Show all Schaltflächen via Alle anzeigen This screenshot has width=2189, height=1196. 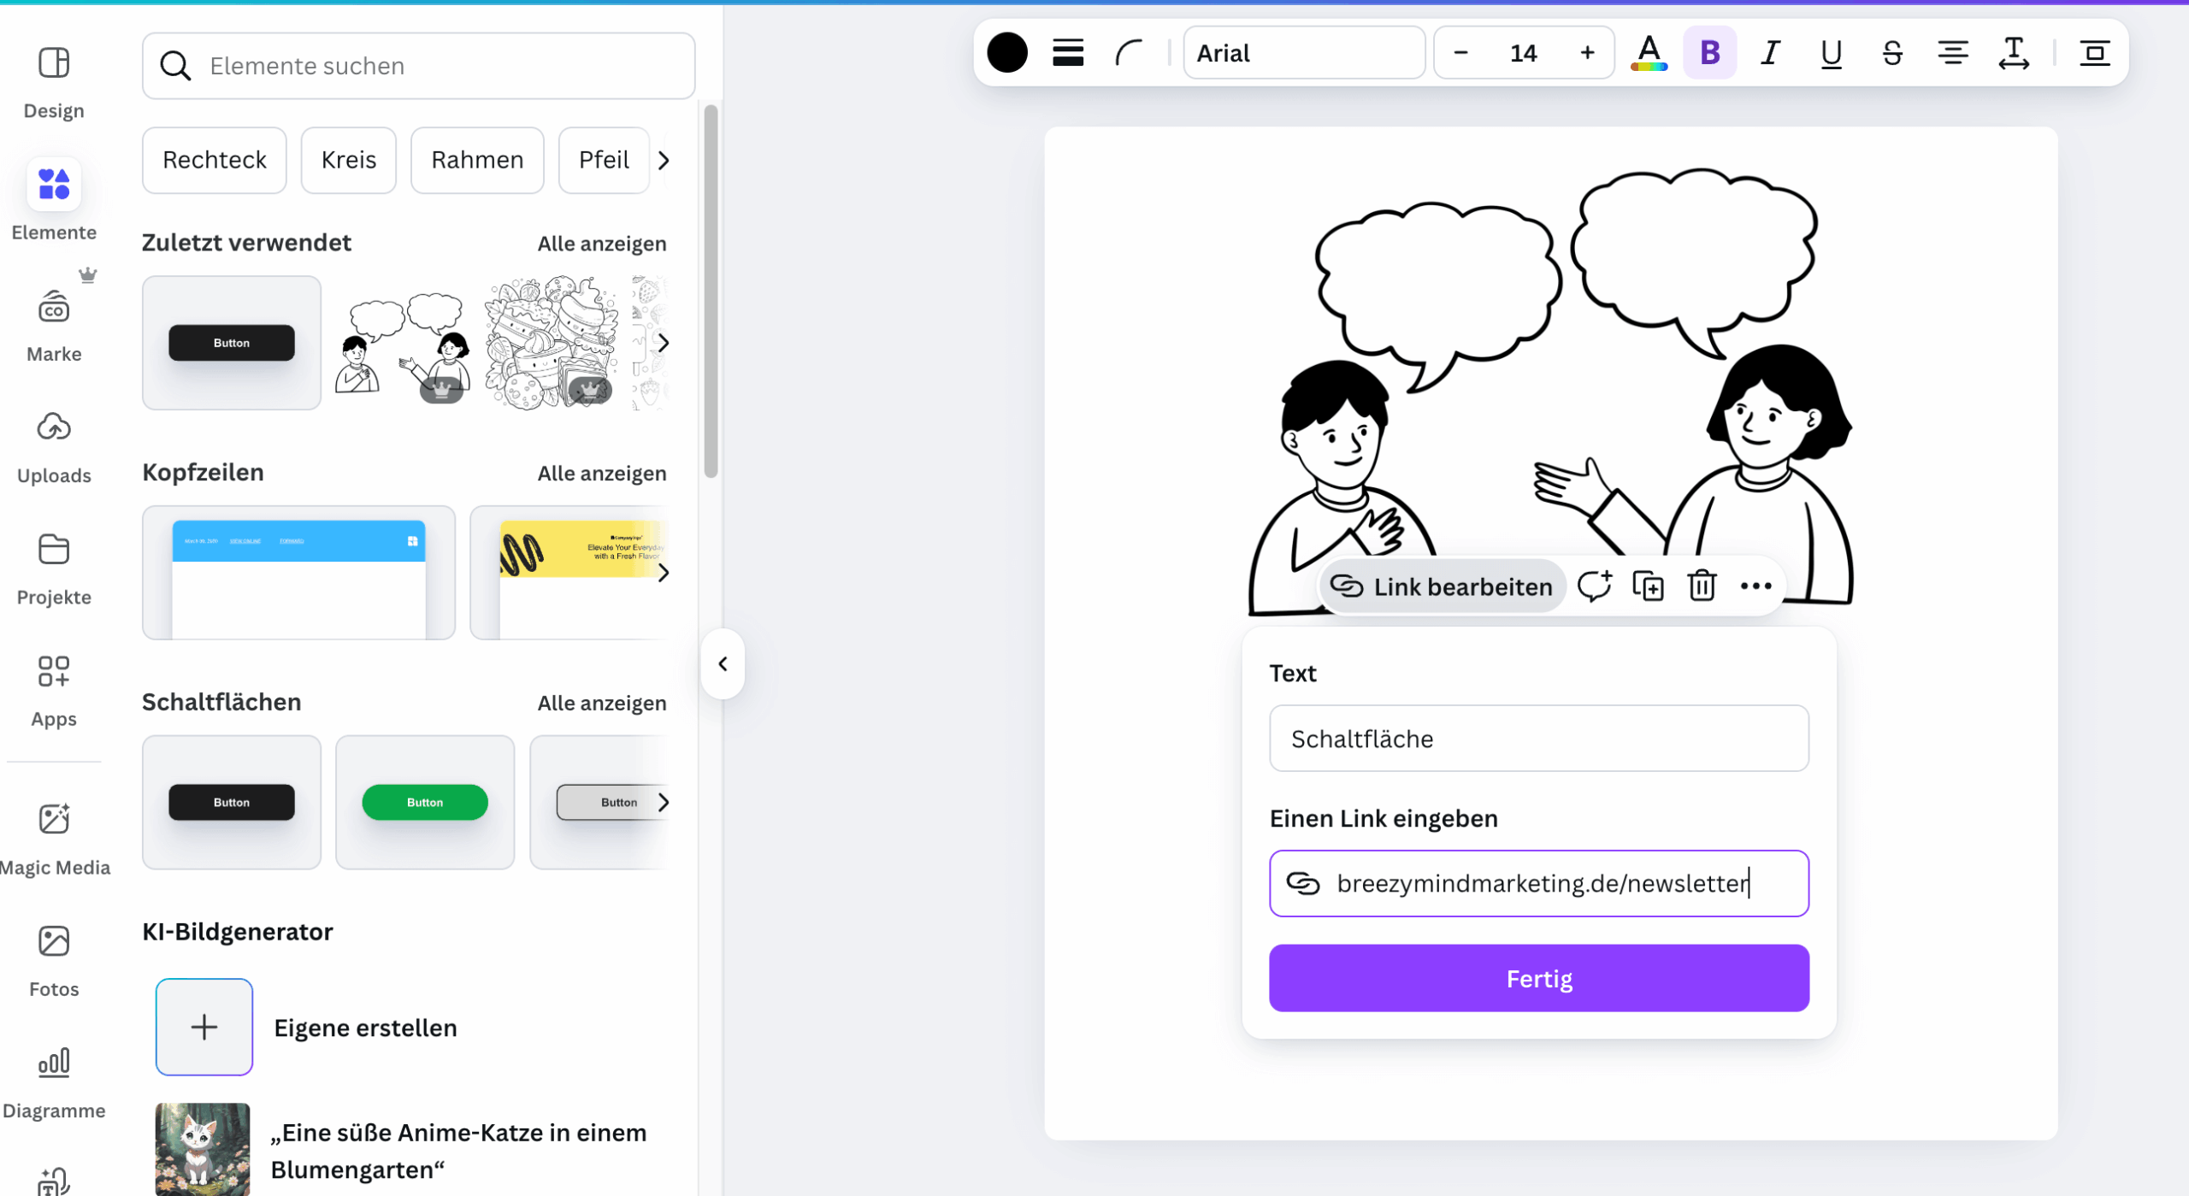click(601, 703)
